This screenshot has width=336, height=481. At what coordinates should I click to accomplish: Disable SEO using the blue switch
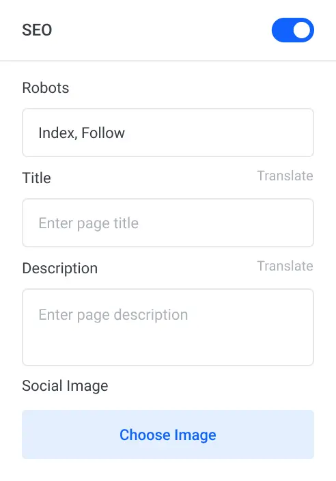pyautogui.click(x=293, y=30)
